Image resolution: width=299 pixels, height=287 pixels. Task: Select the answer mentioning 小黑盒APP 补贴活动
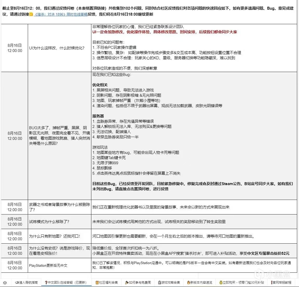point(194,251)
